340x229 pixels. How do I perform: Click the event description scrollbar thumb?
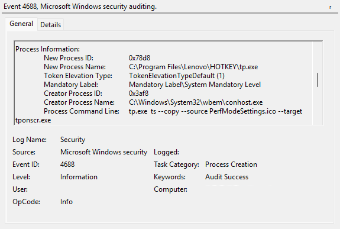pos(318,80)
